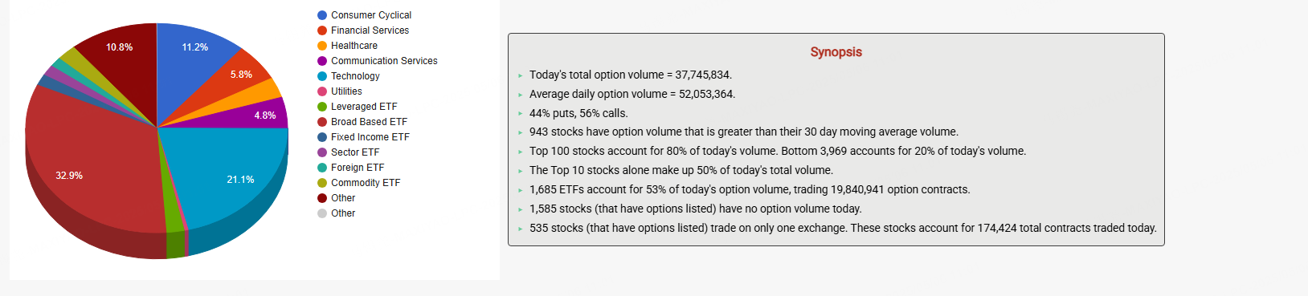
Task: Select the Utilities legend entry
Action: tap(340, 91)
